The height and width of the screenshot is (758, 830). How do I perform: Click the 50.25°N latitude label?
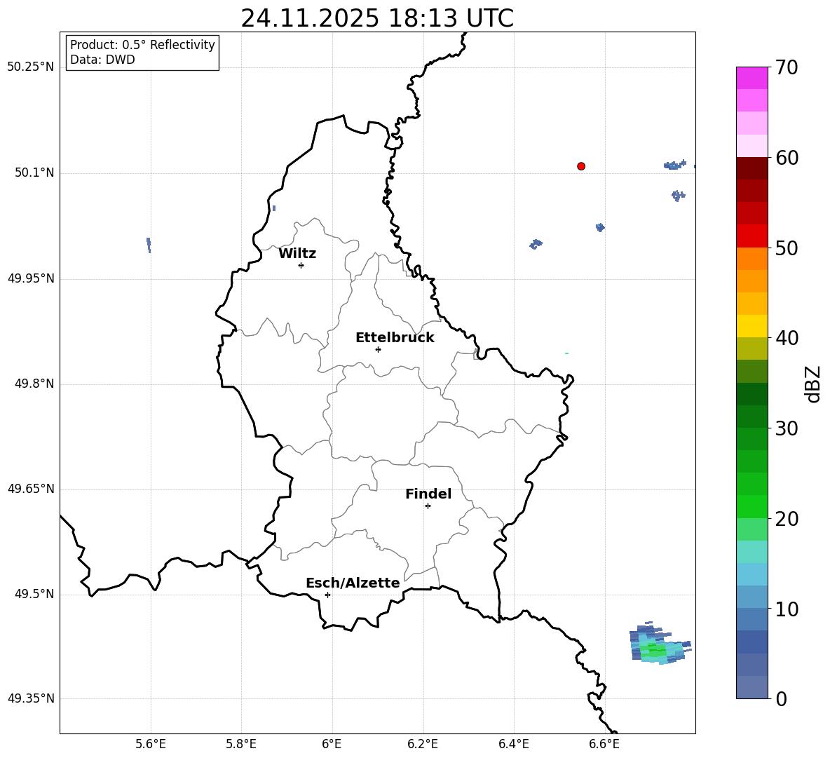31,67
